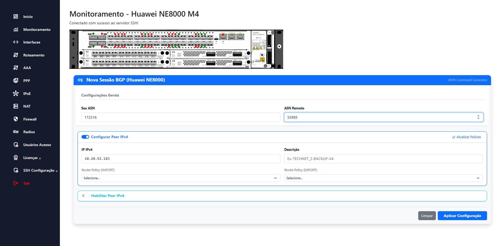Viewport: 495px width, 246px height.
Task: Click the Configurações Gerais heading
Action: click(100, 95)
